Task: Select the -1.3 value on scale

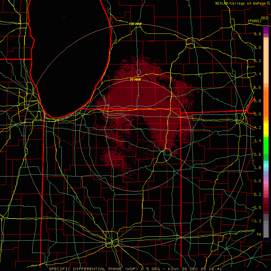Action: point(256,221)
